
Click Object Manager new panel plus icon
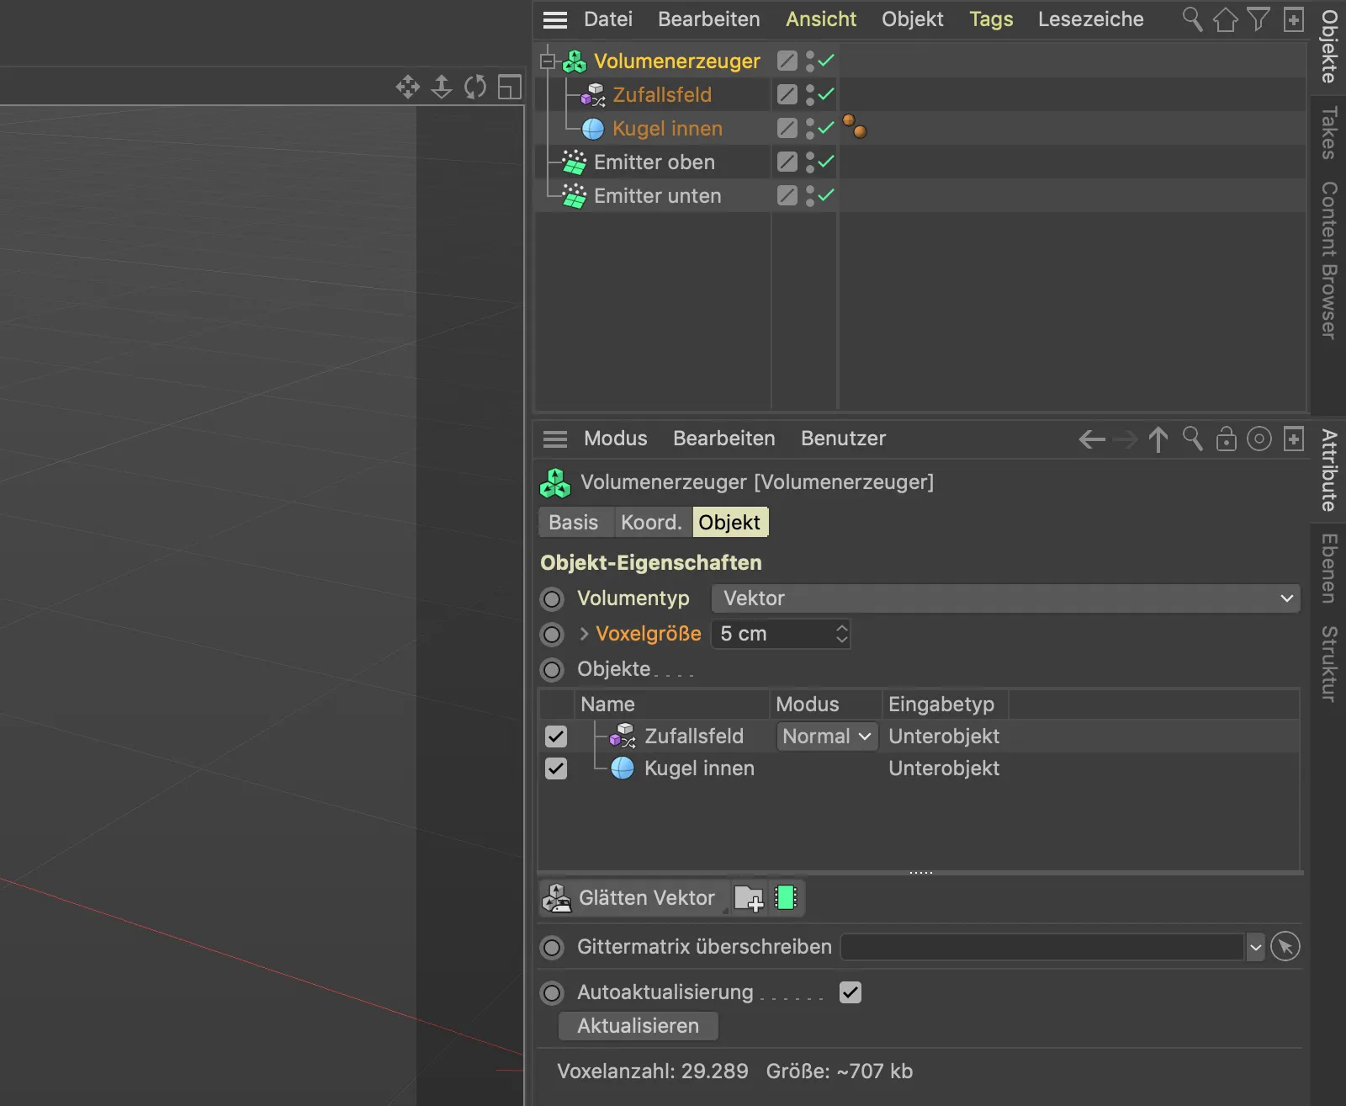click(1294, 19)
